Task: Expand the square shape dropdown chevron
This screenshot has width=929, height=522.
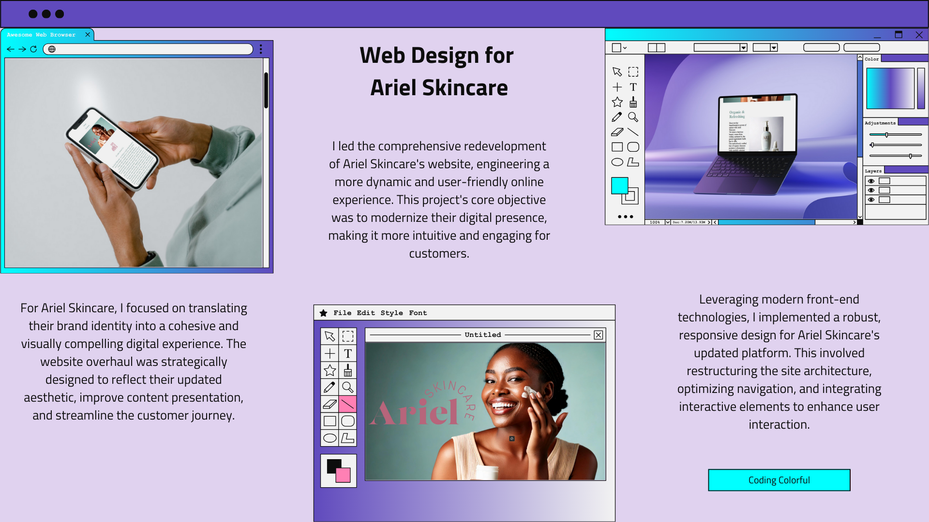Action: click(625, 48)
